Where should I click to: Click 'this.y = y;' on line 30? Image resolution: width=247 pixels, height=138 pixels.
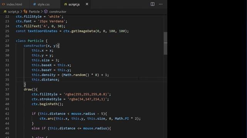pyautogui.click(x=42, y=55)
